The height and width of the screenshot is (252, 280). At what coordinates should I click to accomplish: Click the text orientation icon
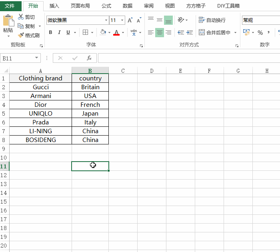(180, 20)
